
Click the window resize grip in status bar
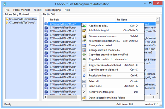click(161, 105)
